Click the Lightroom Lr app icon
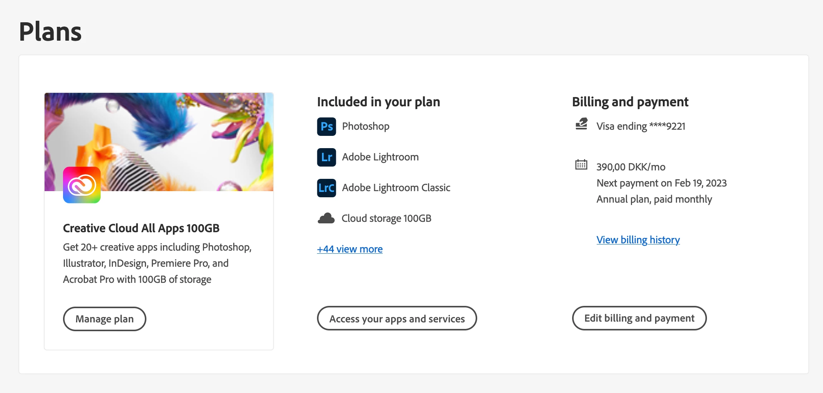Screen dimensions: 823x393 pos(327,157)
